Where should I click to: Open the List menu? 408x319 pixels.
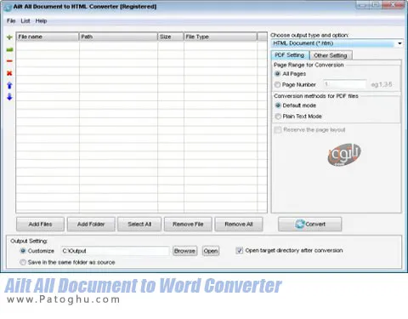tap(25, 21)
